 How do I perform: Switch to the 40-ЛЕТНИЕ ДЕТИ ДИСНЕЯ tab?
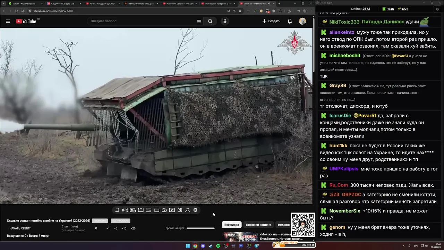pyautogui.click(x=102, y=3)
